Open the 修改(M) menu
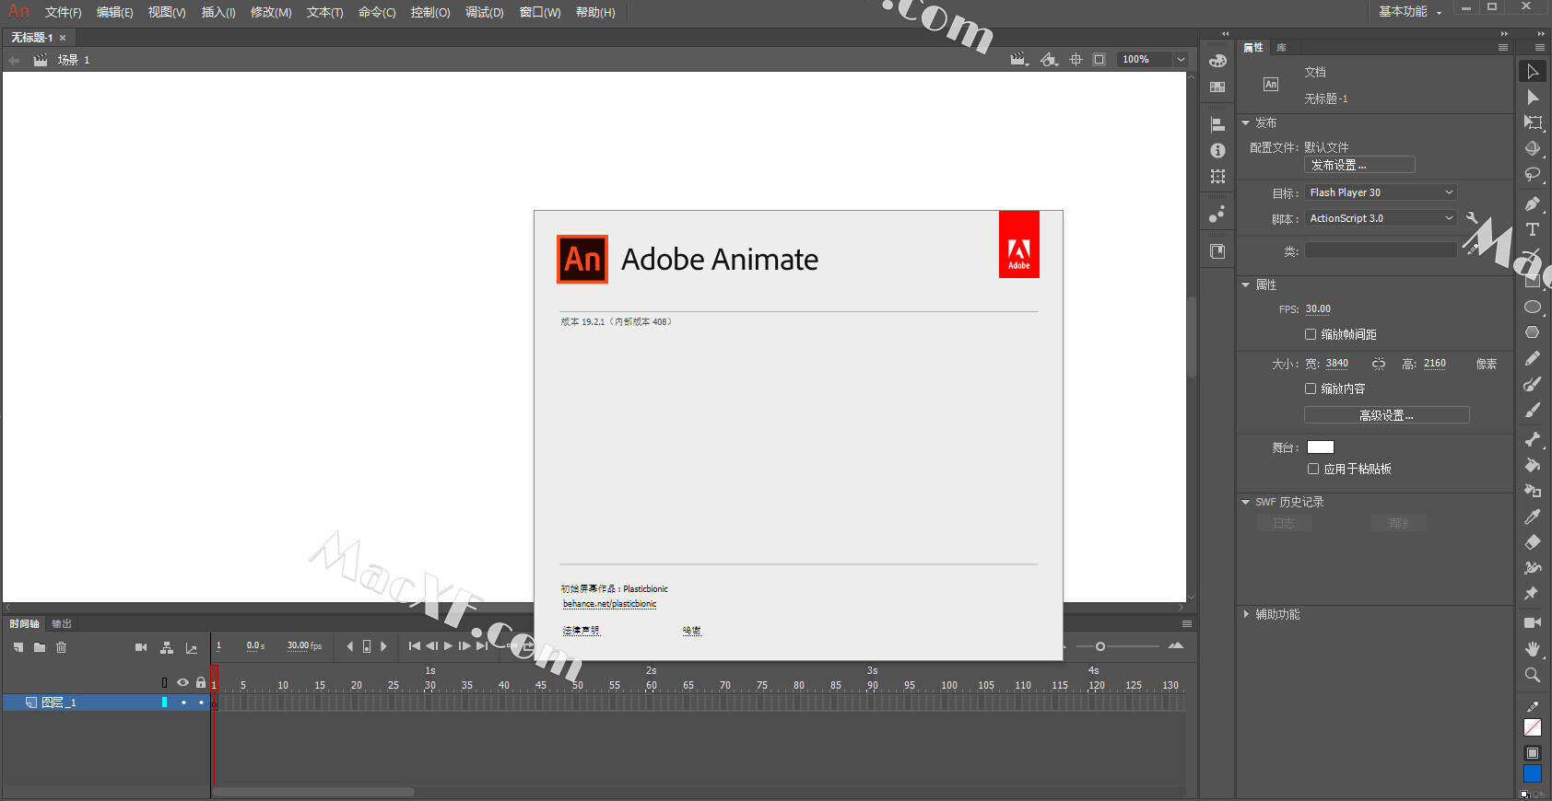The width and height of the screenshot is (1552, 801). click(x=271, y=12)
